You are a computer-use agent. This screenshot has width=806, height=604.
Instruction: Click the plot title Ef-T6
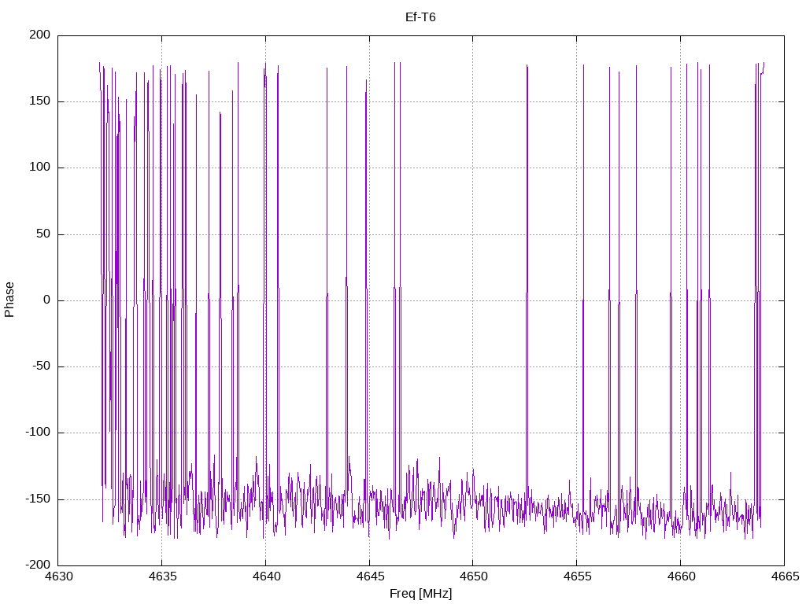point(420,17)
